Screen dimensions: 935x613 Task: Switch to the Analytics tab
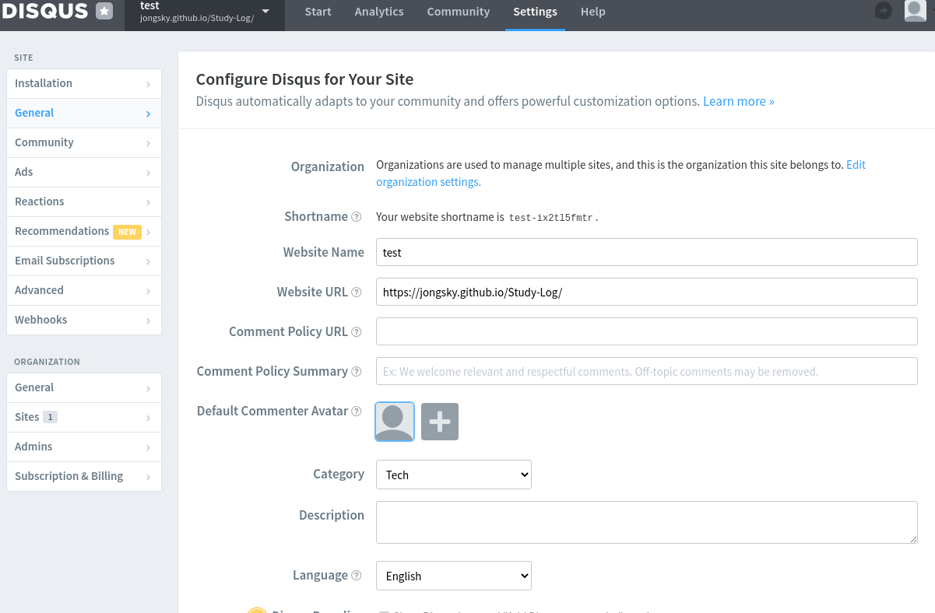[379, 12]
